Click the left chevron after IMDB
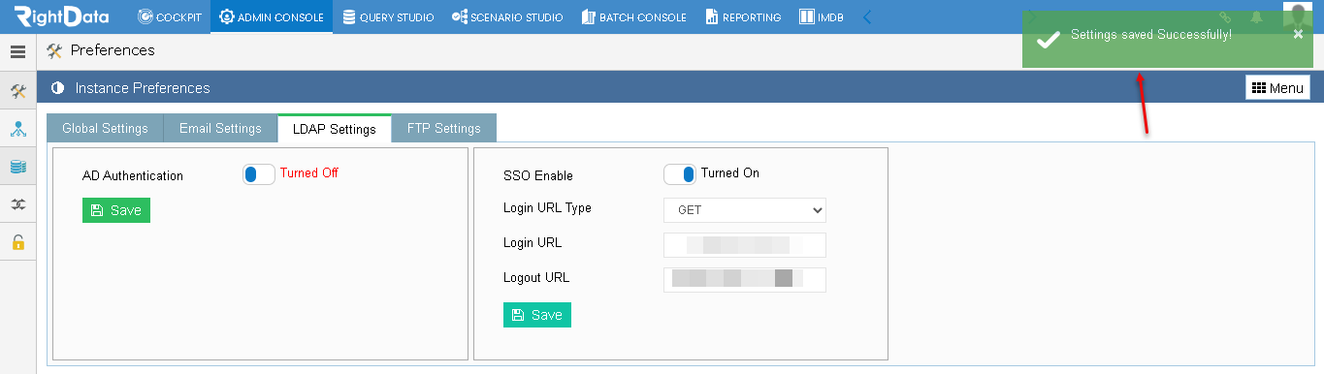The height and width of the screenshot is (374, 1324). point(867,16)
